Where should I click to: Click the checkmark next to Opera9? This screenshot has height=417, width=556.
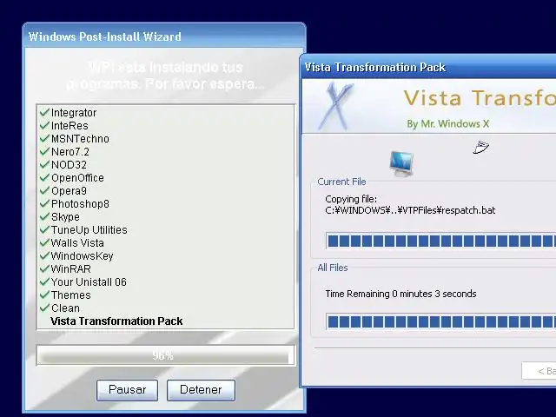44,190
